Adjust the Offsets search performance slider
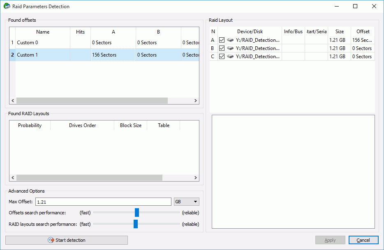This screenshot has height=250, width=384. pos(137,212)
